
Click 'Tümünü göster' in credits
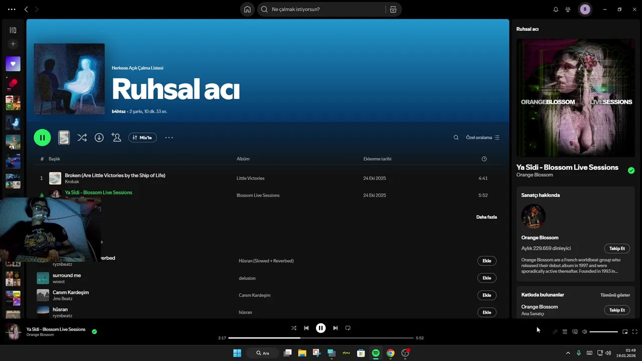pyautogui.click(x=615, y=295)
